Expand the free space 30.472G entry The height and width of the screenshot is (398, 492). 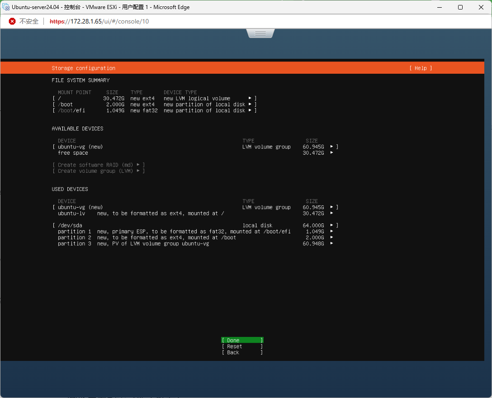click(331, 153)
